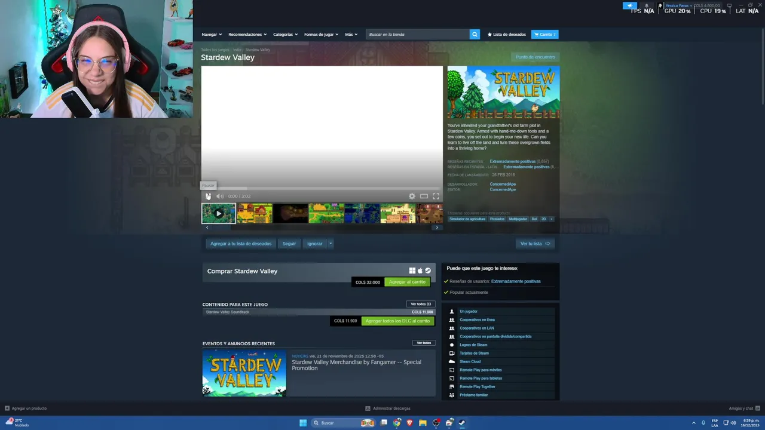Open the dropdown arrow beside Ignorar
Screen dimensions: 765x430
pos(331,244)
